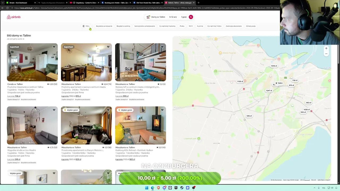Image resolution: width=340 pixels, height=191 pixels.
Task: Click the 'Łącznie 995 zł' price link
Action: coord(122,96)
